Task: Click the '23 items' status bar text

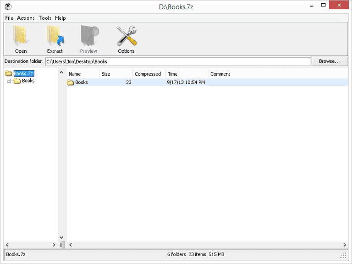Action: coord(198,254)
